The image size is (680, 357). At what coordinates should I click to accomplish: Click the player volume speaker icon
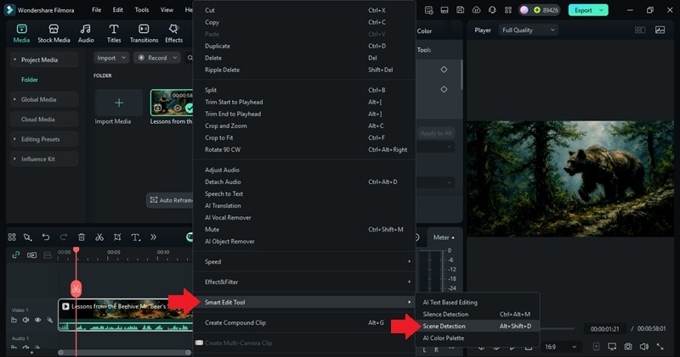point(644,347)
